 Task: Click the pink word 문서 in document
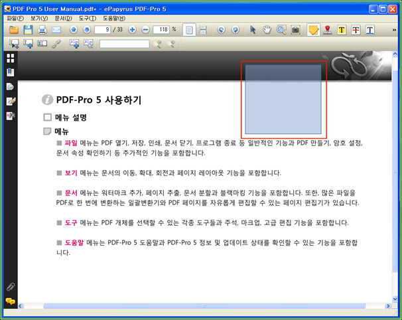(x=71, y=193)
